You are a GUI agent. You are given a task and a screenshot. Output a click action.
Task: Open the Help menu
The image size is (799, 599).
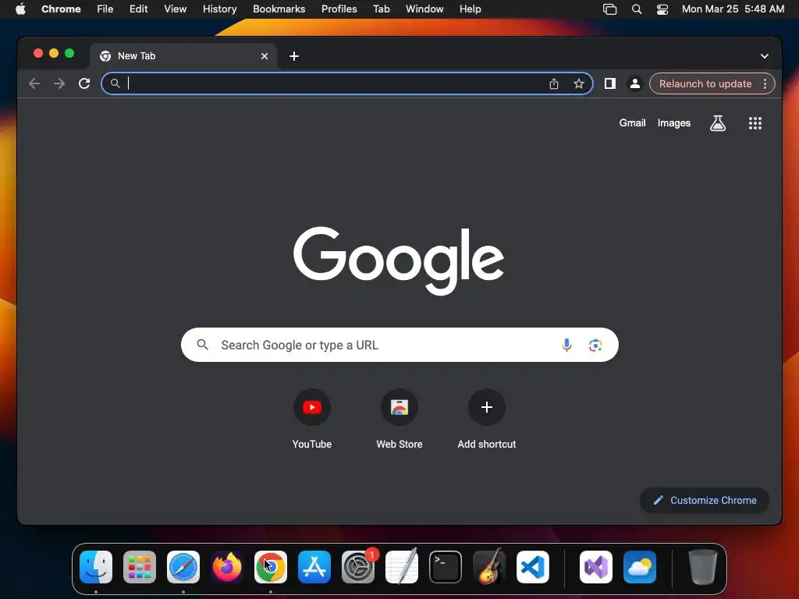[470, 9]
